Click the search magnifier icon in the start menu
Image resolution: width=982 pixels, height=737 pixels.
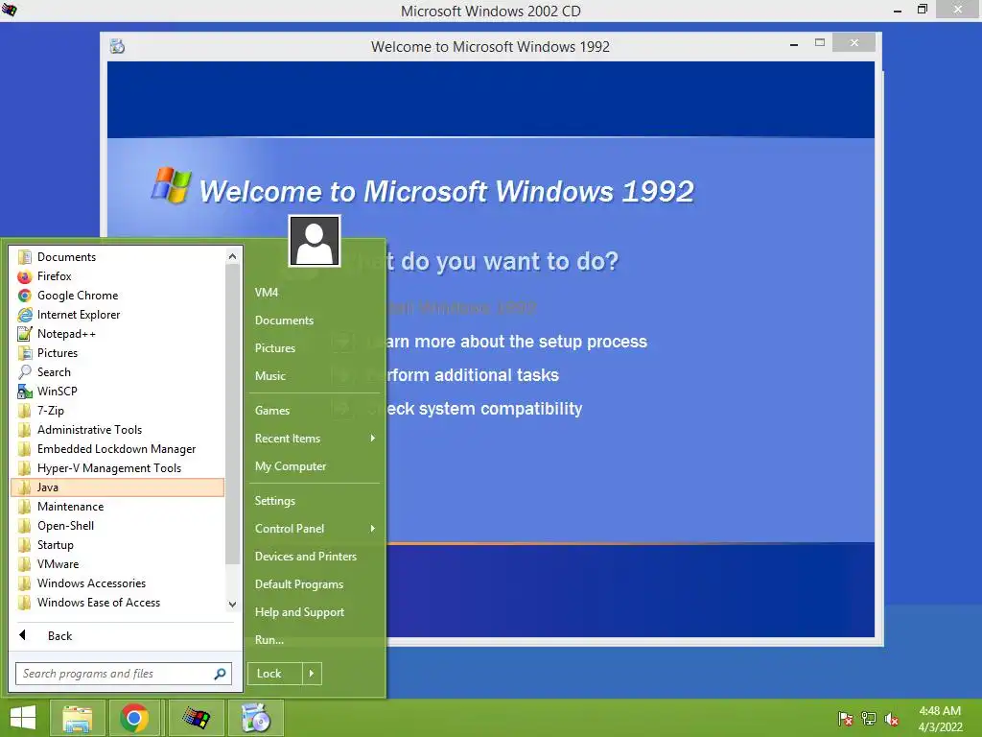pyautogui.click(x=220, y=674)
